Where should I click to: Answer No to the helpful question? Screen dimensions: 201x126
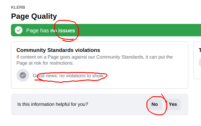tap(155, 104)
